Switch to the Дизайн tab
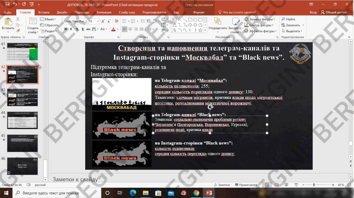The width and height of the screenshot is (354, 198). point(62,12)
